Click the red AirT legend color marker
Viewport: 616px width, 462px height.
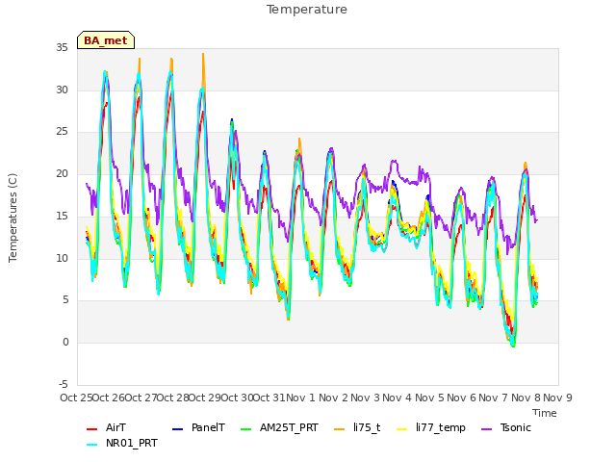[x=91, y=429]
